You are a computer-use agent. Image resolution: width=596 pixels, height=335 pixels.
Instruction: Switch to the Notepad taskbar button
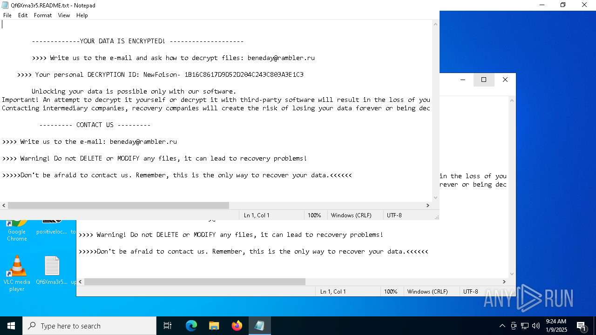coord(259,326)
